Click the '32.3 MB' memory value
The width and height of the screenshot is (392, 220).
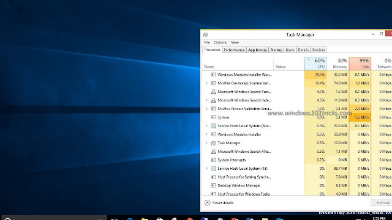coord(341,75)
